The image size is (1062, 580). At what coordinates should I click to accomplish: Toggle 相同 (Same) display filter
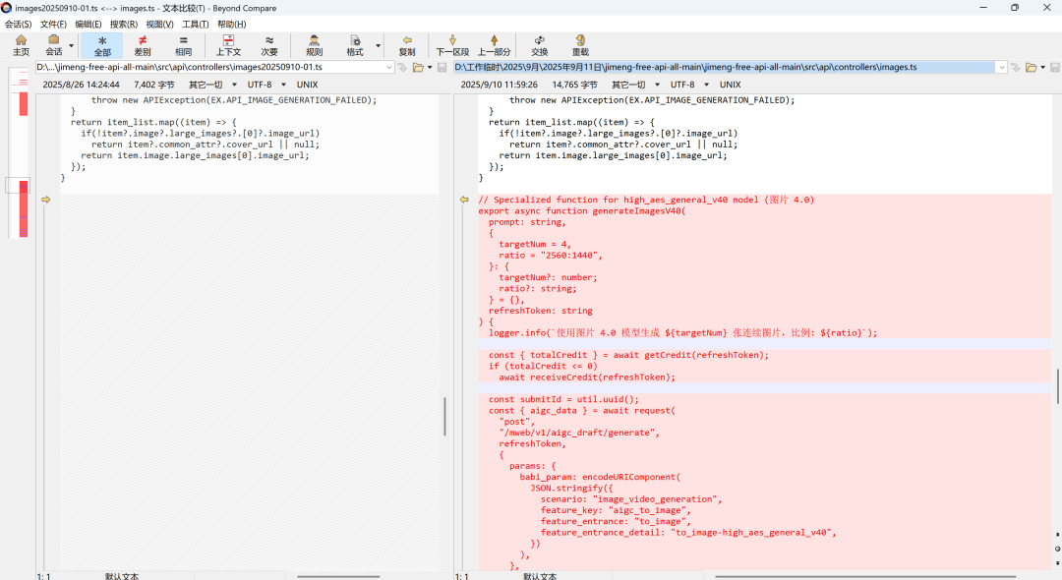click(x=184, y=45)
